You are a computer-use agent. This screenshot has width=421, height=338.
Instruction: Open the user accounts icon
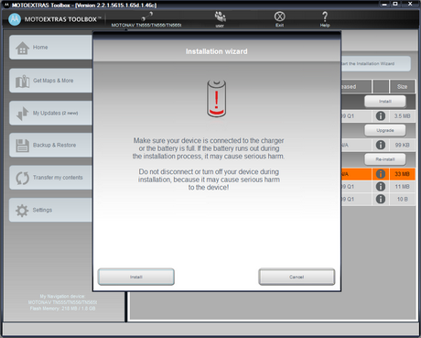click(x=220, y=16)
